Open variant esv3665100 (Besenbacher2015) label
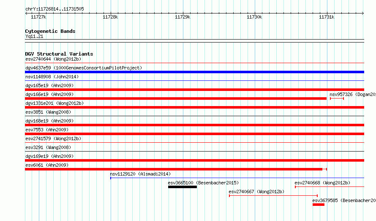The image size is (376, 221). 203,183
